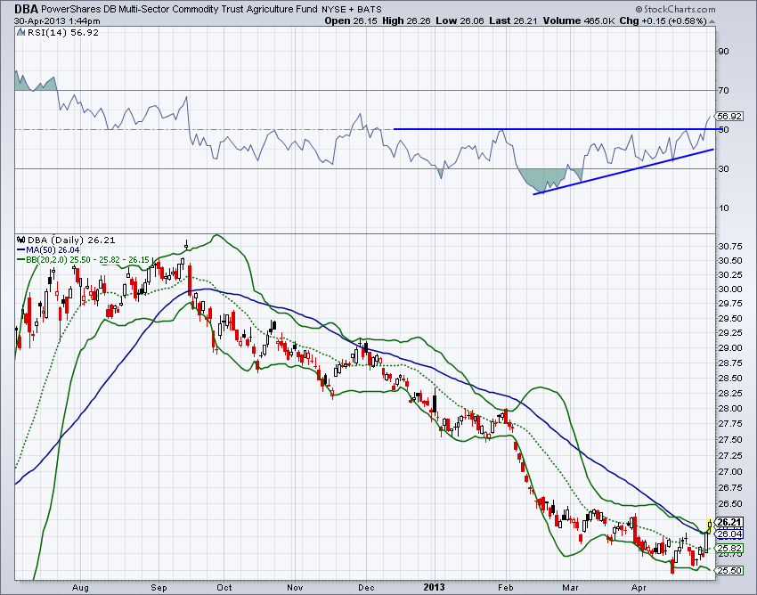Click the candlestick icon beside DBA (Daily)
Screen dimensions: 757x595
(x=20, y=240)
